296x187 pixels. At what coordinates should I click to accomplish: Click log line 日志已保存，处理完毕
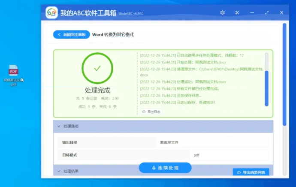click(178, 103)
